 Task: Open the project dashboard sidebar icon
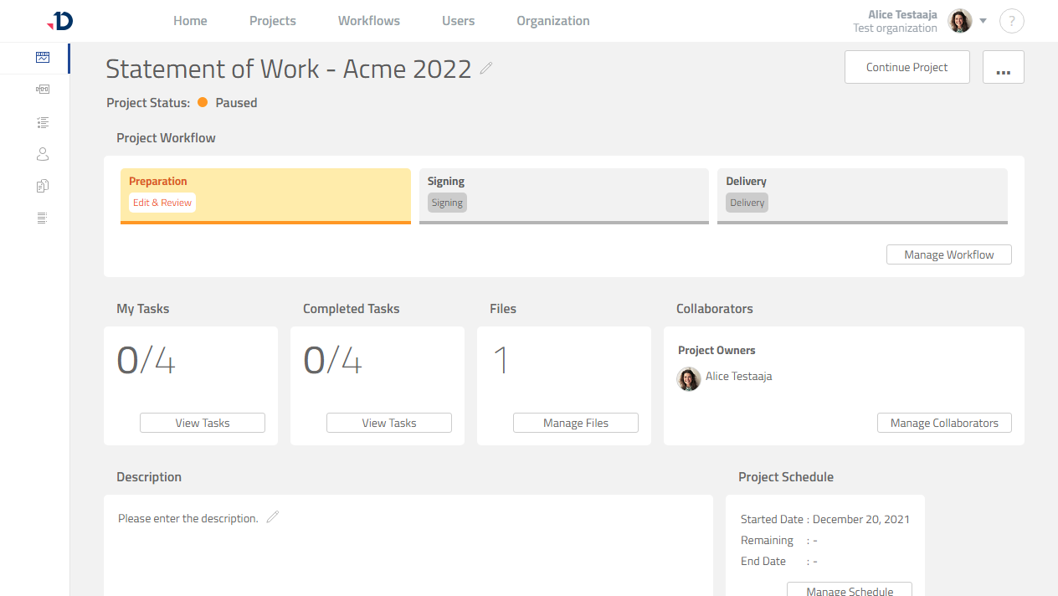pyautogui.click(x=43, y=57)
